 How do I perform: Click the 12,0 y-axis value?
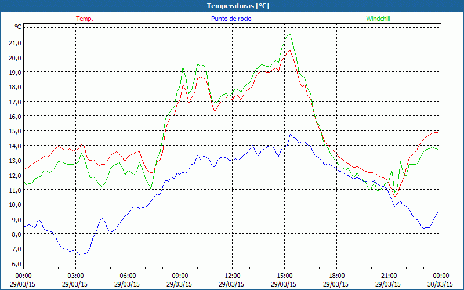(x=15, y=175)
